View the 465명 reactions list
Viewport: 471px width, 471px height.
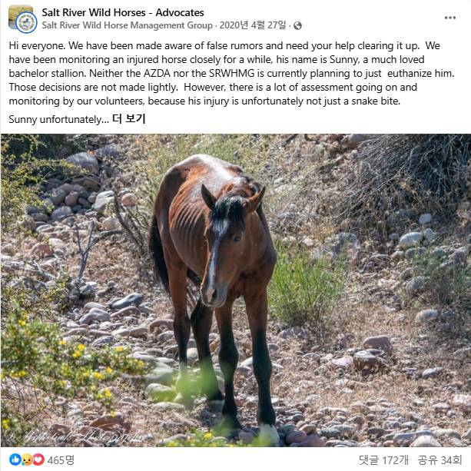[x=61, y=459]
